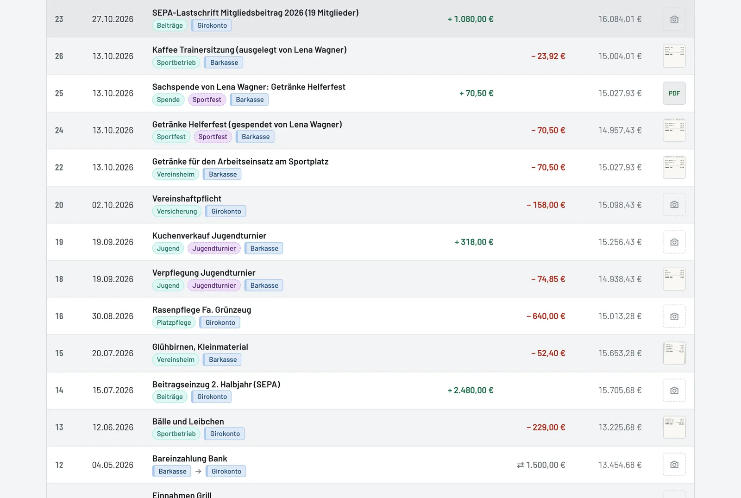The width and height of the screenshot is (741, 498).
Task: Click green Sportfest category tag on entry 24
Action: pyautogui.click(x=171, y=137)
